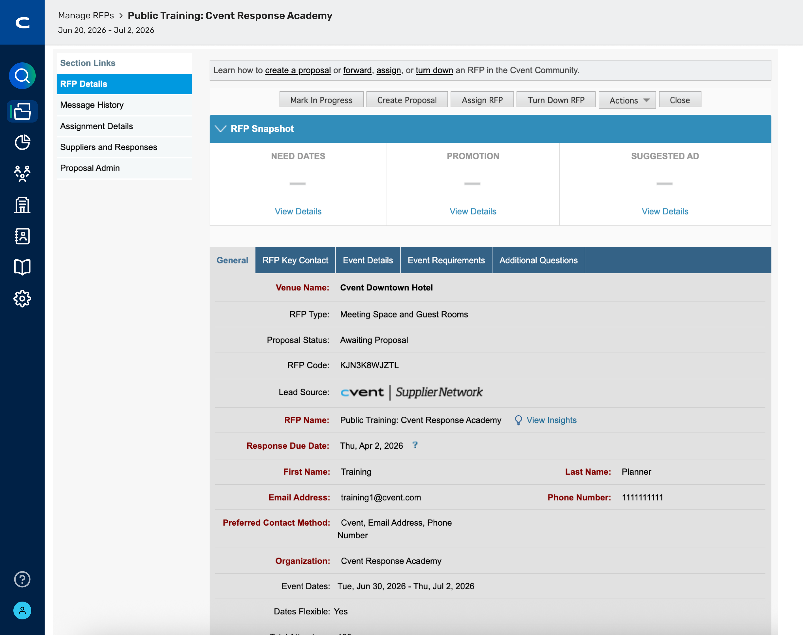The height and width of the screenshot is (635, 803).
Task: Click the Response Due Date help question mark
Action: click(415, 445)
